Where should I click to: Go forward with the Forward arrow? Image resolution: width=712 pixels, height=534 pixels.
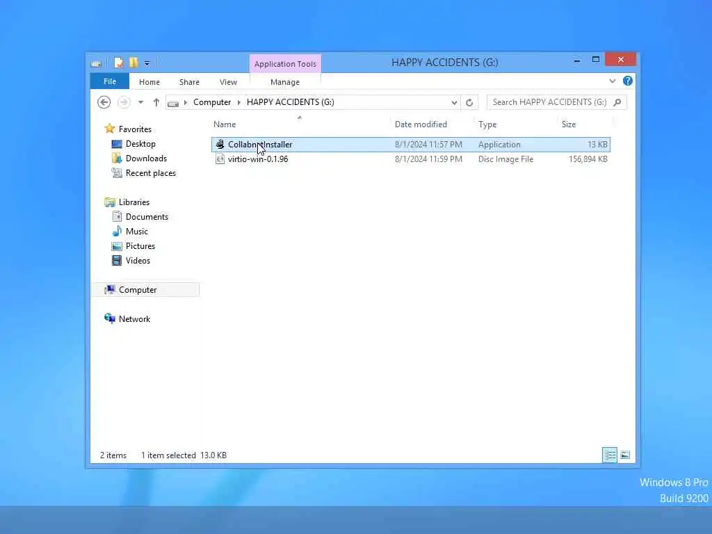coord(124,102)
